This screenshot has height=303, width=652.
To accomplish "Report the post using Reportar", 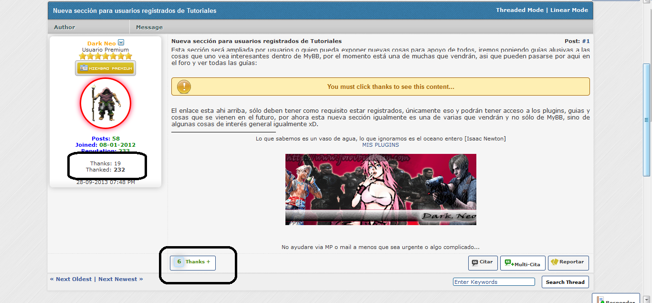I will tap(568, 262).
